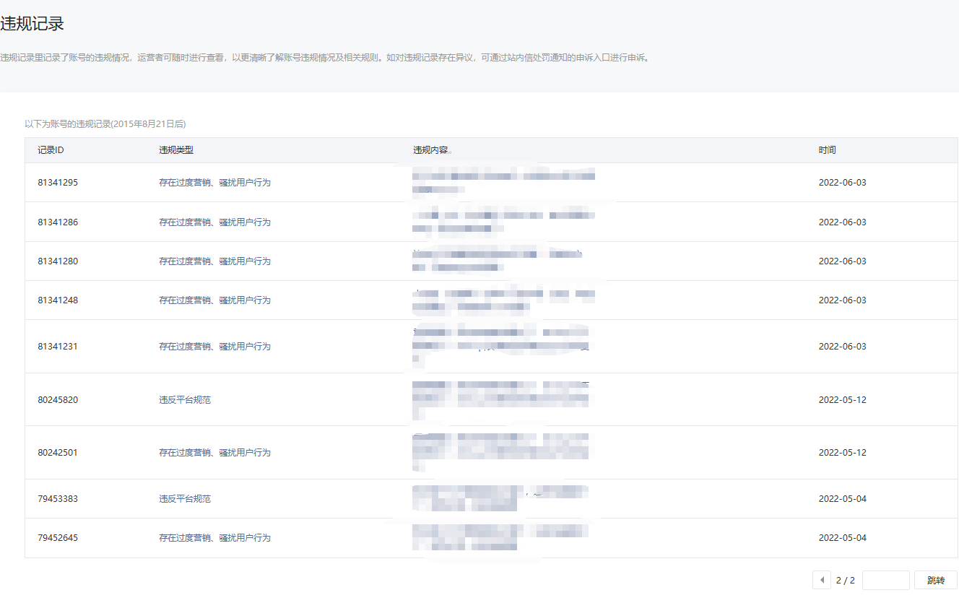Open 违反平台规范 link for record 79453383
Image resolution: width=959 pixels, height=603 pixels.
tap(185, 499)
